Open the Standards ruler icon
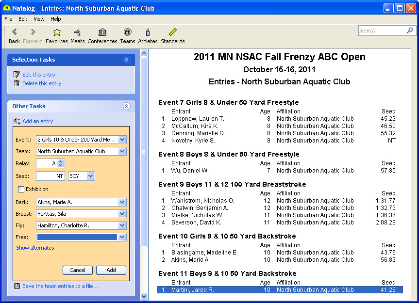This screenshot has height=303, width=419. [x=173, y=32]
